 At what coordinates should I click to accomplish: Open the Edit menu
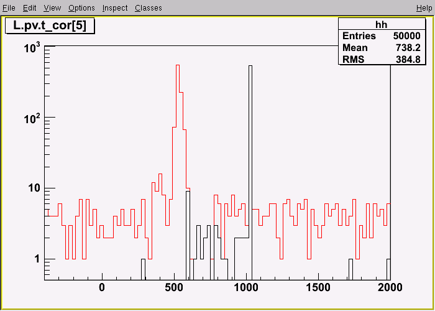tap(29, 8)
